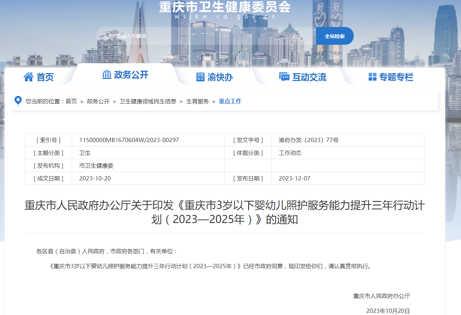The image size is (461, 315).
Task: Click the 卫生健康领域民生信息 breadcrumb link
Action: (148, 101)
